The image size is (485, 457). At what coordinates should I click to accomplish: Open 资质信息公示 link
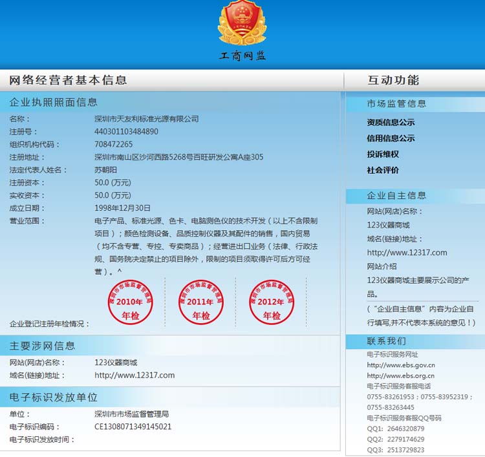pos(391,122)
